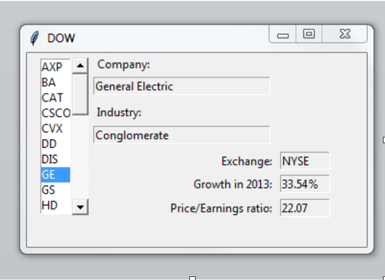Image resolution: width=385 pixels, height=280 pixels.
Task: Maximize the DOW window
Action: coord(309,34)
